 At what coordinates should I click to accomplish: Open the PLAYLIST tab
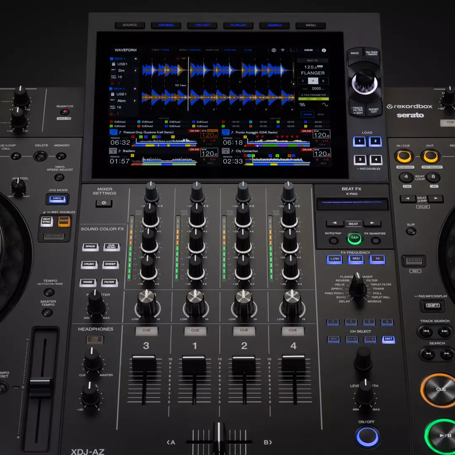(x=238, y=25)
